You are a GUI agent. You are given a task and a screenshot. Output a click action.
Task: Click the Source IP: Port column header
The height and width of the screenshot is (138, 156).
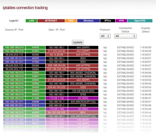14,30
